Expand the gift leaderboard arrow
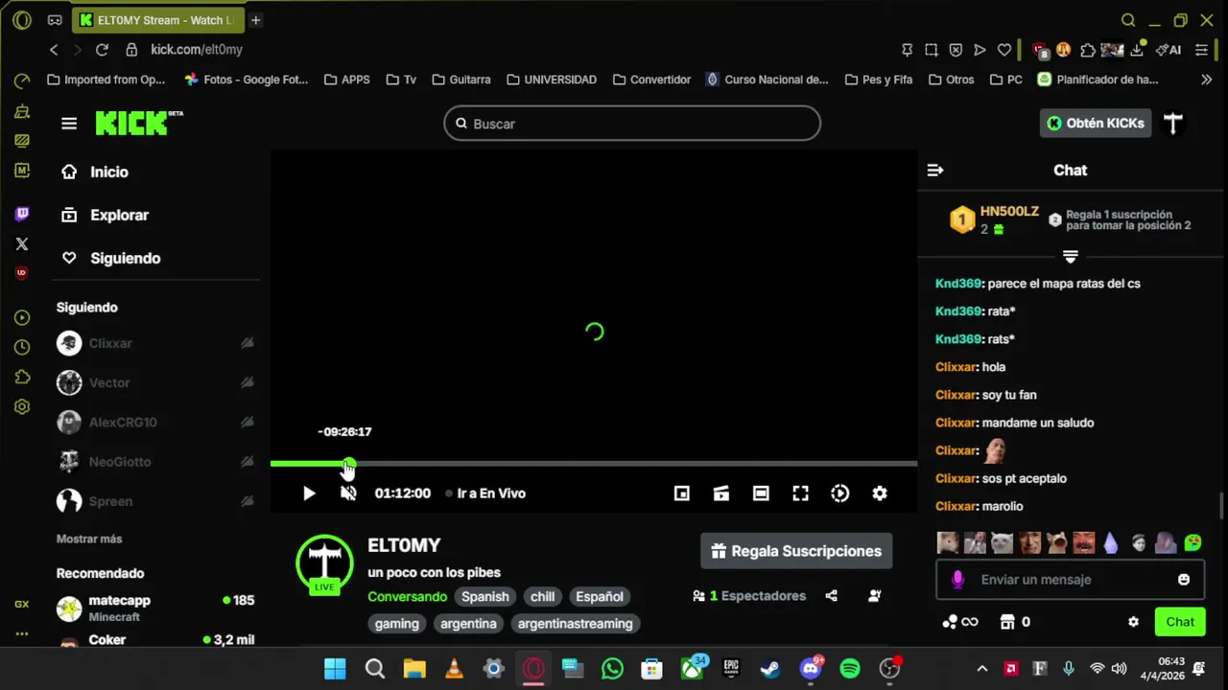 pos(1071,257)
